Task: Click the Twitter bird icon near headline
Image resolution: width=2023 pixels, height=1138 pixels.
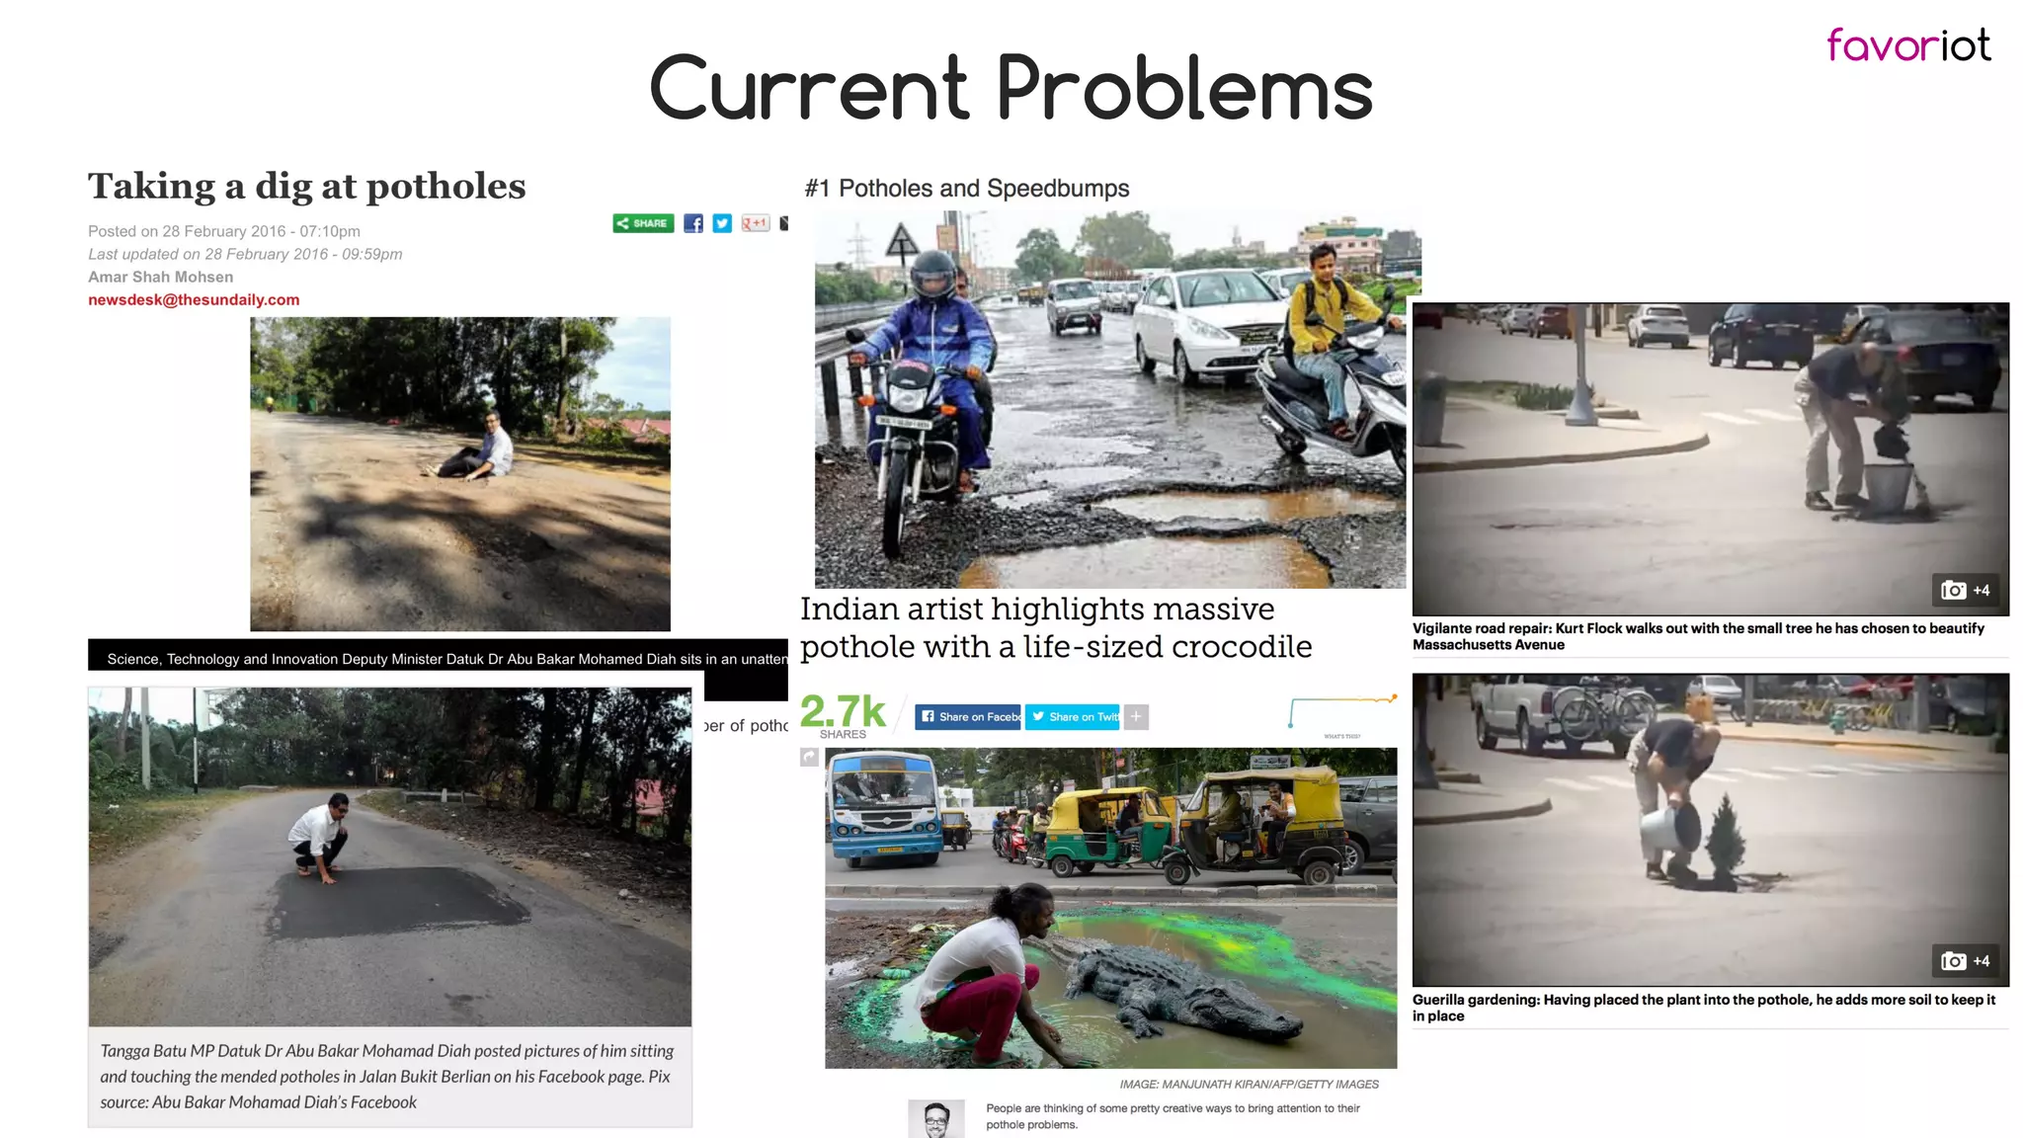Action: [x=722, y=223]
